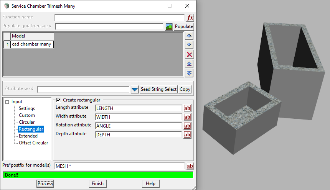Click into the Width attribute field
Image resolution: width=330 pixels, height=190 pixels.
point(138,117)
